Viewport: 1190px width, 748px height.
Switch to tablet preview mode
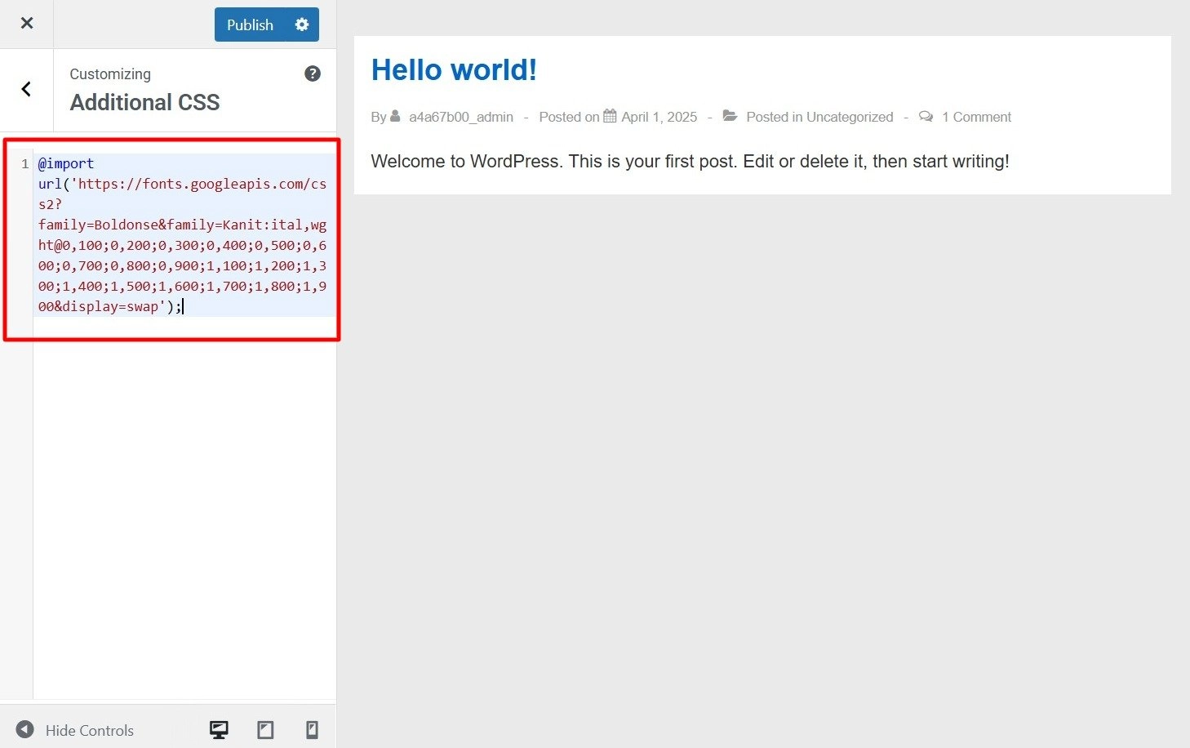[x=265, y=730]
